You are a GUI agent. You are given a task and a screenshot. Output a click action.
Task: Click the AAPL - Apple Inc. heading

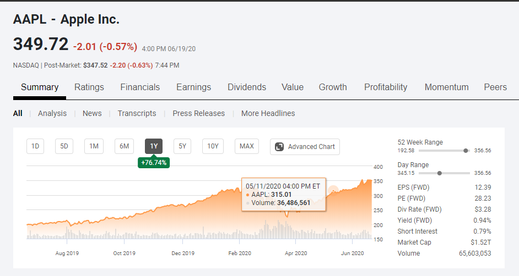click(x=66, y=19)
